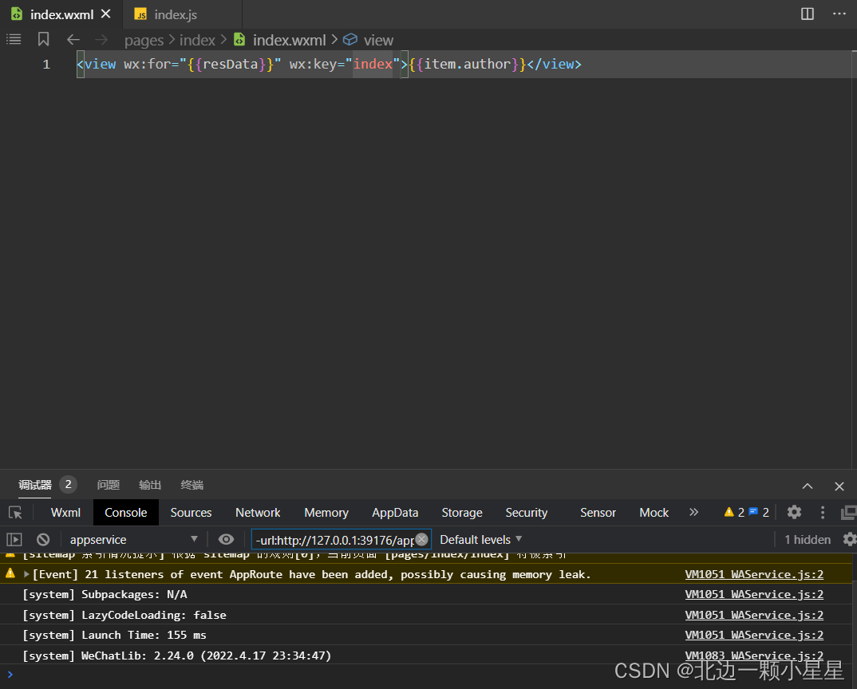Viewport: 857px width, 689px height.
Task: Open source link on AppRoute warning row
Action: pyautogui.click(x=754, y=574)
